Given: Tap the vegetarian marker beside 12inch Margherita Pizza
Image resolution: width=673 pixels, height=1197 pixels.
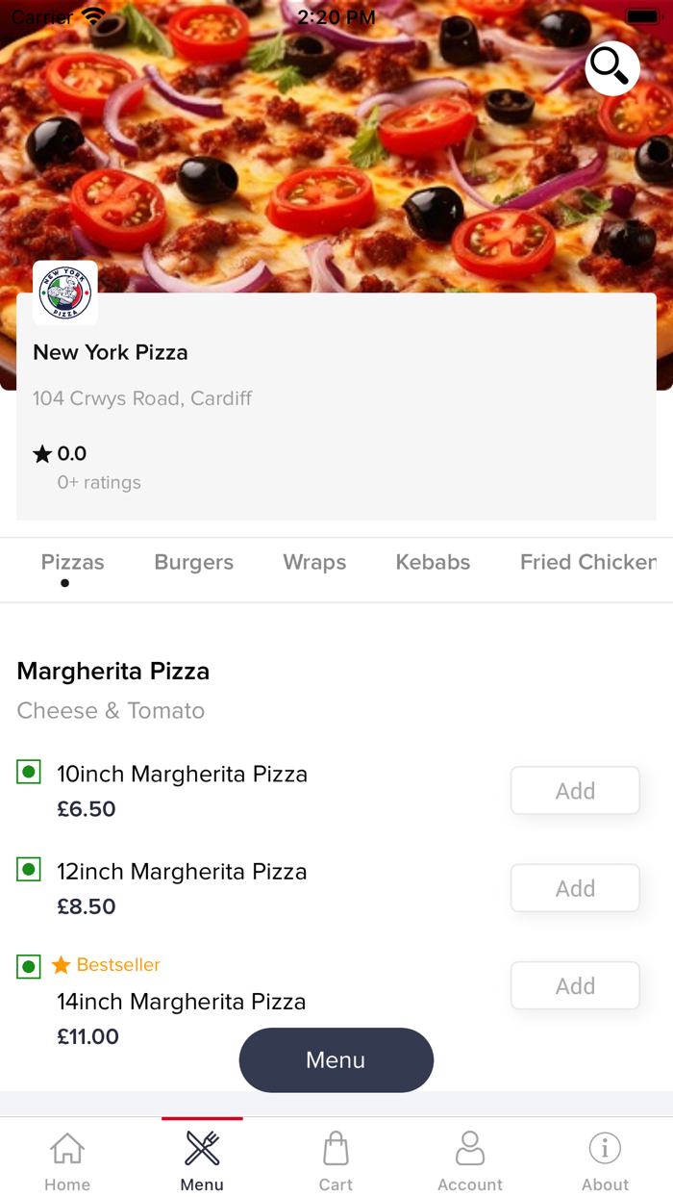Looking at the screenshot, I should [28, 869].
